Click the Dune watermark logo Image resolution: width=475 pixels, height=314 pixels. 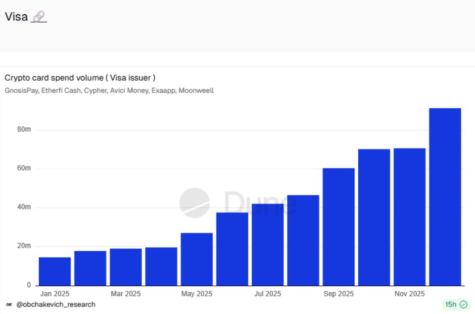[195, 203]
